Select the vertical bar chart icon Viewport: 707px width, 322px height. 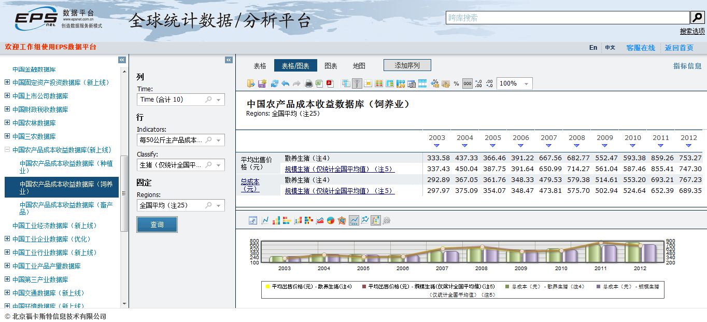click(x=276, y=220)
